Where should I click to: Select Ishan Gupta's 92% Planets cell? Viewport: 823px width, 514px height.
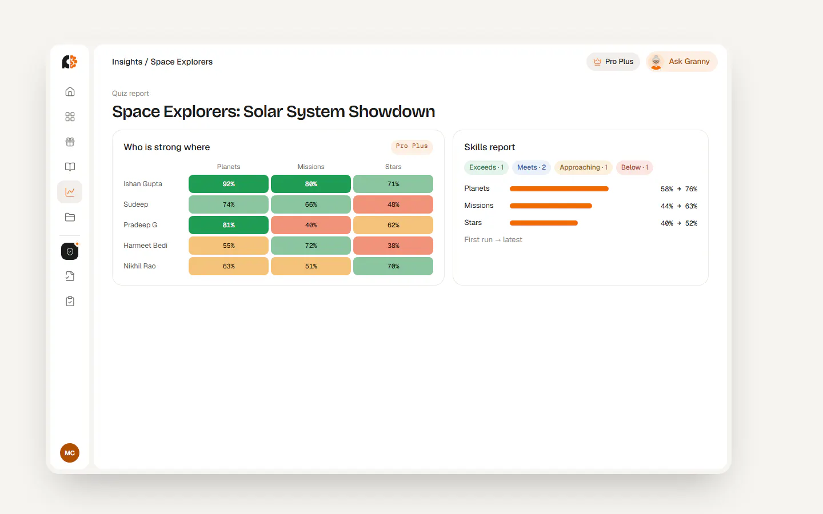(x=229, y=184)
